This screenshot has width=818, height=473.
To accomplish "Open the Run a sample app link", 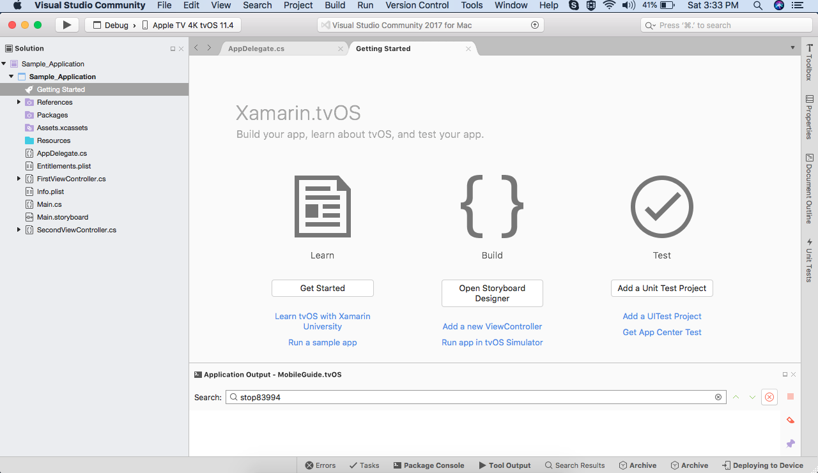I will tap(323, 342).
